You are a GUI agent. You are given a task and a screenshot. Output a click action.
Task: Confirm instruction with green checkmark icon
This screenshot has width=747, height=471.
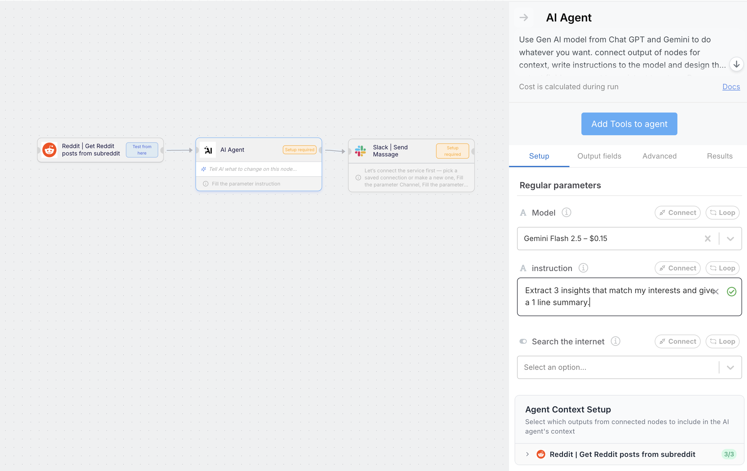point(731,292)
